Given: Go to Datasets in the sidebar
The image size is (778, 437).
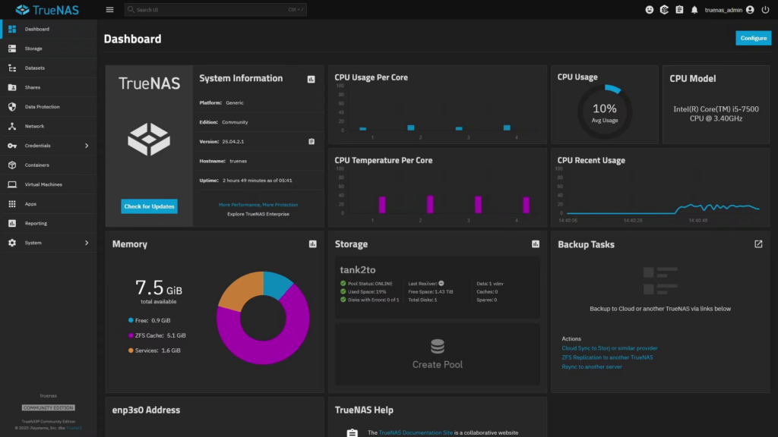Looking at the screenshot, I should pos(34,68).
